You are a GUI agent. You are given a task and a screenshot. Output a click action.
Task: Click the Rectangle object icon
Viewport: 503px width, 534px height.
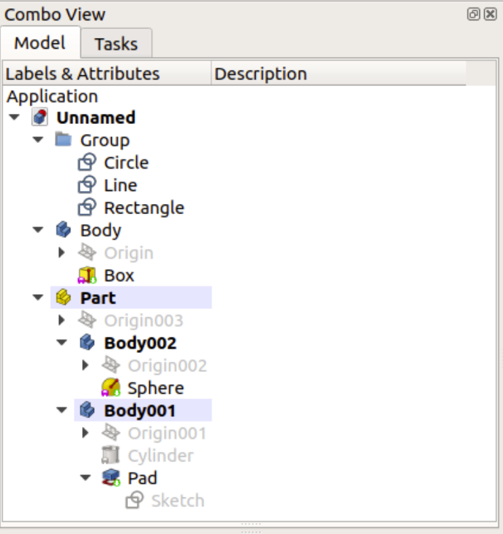coord(87,207)
